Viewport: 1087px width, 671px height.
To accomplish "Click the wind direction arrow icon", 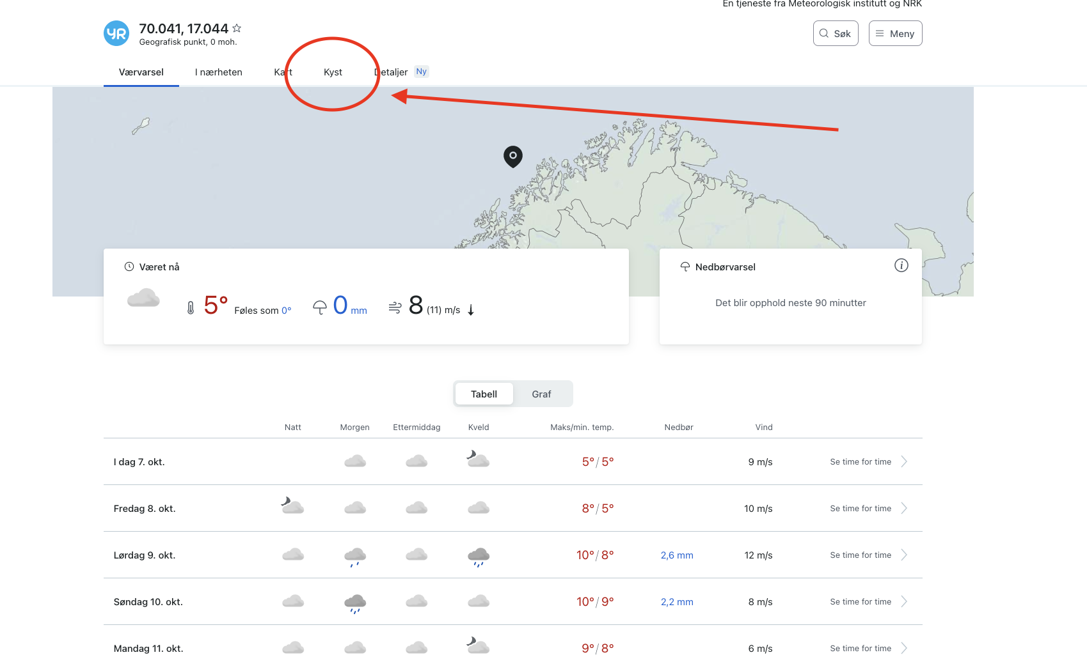I will tap(471, 311).
